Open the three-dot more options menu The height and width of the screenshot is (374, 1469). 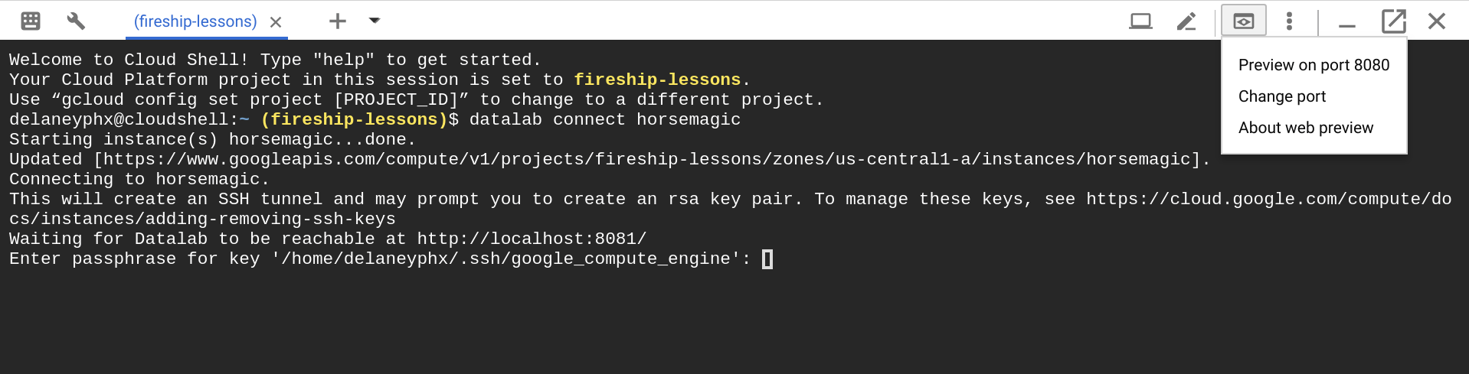[x=1290, y=21]
